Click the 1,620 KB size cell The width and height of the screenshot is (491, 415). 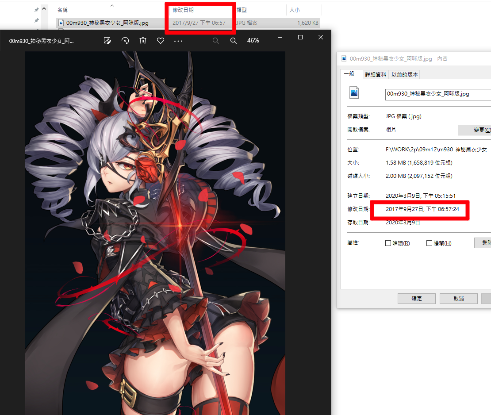click(x=308, y=23)
